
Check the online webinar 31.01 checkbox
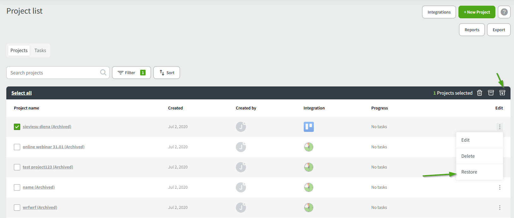(17, 147)
